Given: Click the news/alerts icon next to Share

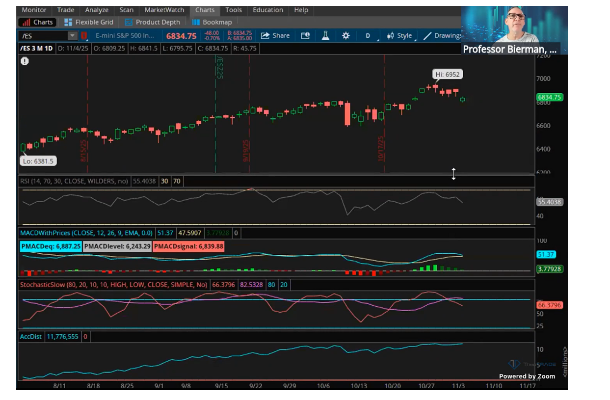Looking at the screenshot, I should [305, 35].
